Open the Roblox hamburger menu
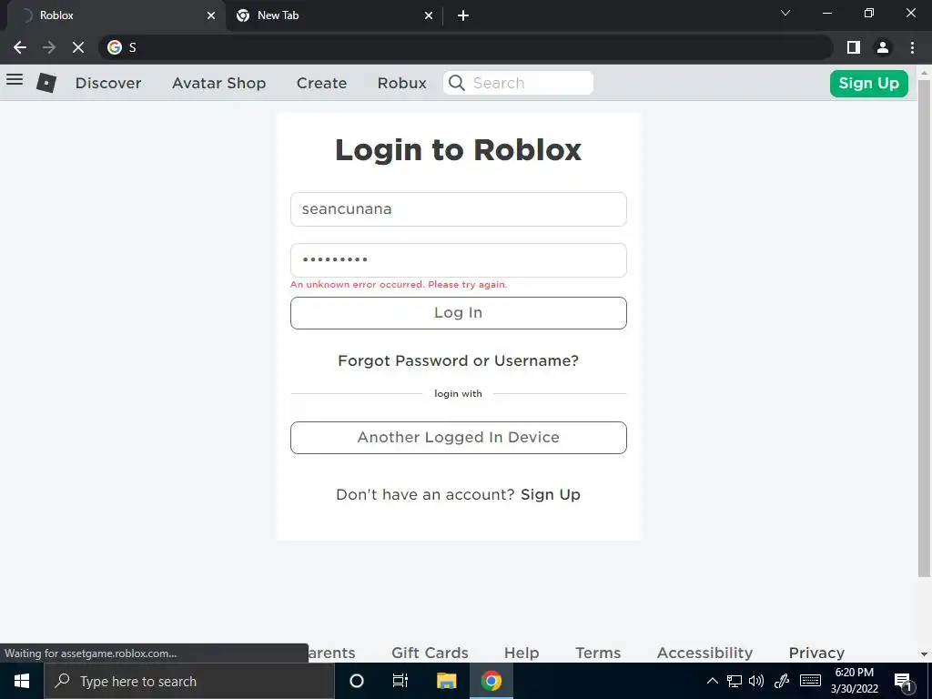This screenshot has height=699, width=932. (x=15, y=79)
